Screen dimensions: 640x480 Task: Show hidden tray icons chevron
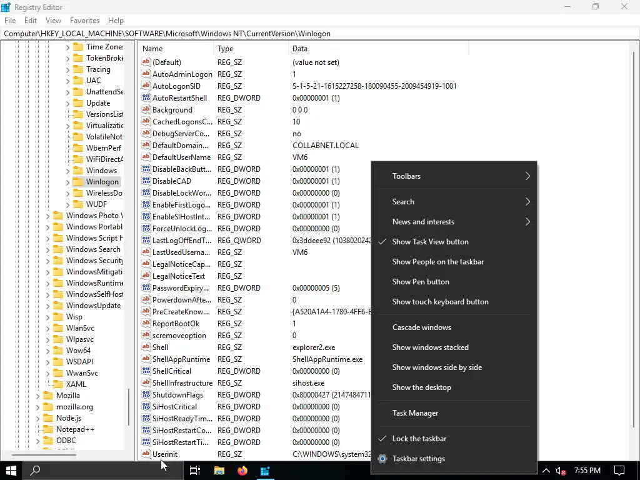546,471
